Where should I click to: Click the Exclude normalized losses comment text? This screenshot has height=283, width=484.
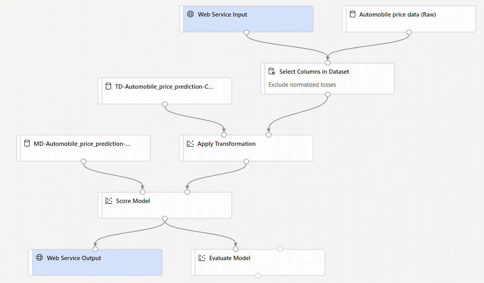(302, 84)
